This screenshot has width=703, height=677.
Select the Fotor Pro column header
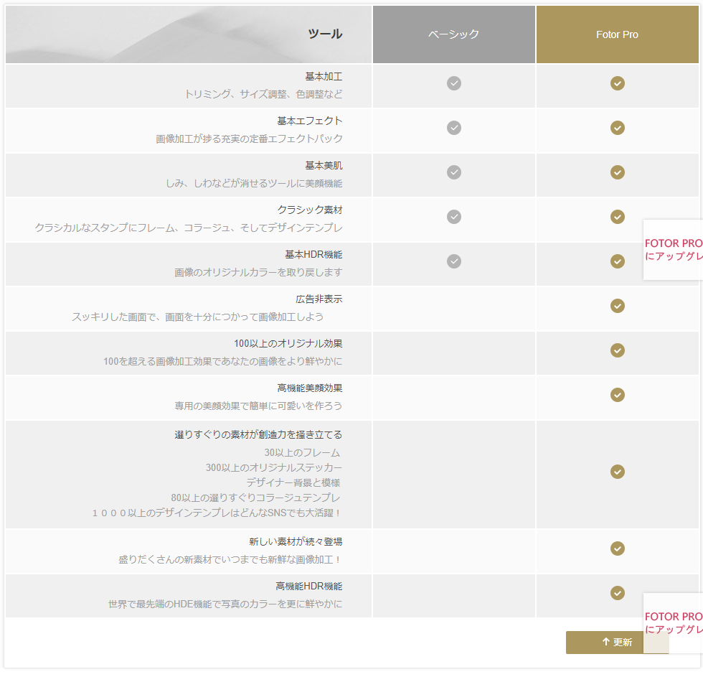click(x=618, y=34)
